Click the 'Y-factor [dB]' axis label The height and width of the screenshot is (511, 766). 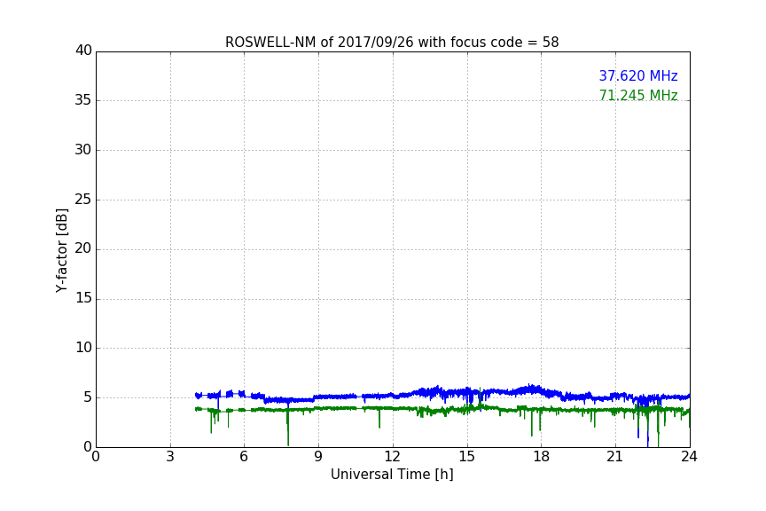(61, 250)
